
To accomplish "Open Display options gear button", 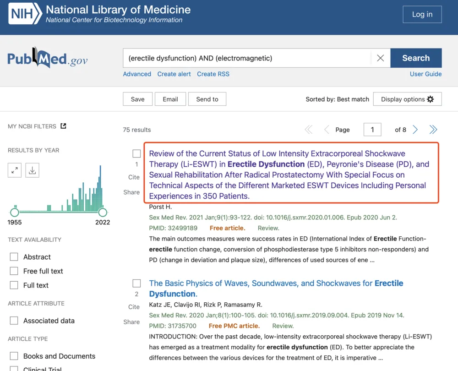I will pyautogui.click(x=407, y=99).
